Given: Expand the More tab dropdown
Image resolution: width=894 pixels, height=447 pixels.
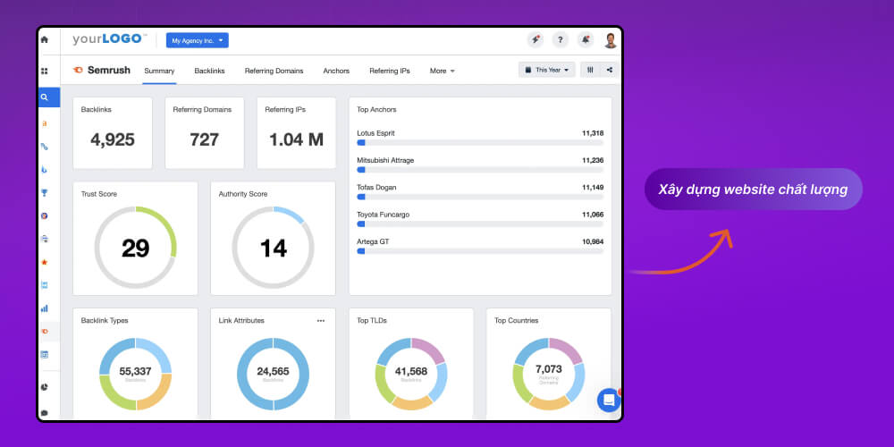Looking at the screenshot, I should [443, 72].
